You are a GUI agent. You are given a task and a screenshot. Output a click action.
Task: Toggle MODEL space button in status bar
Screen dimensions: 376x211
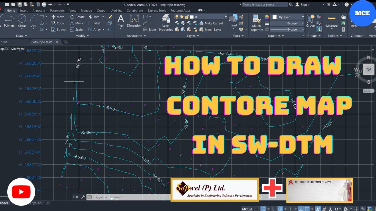click(x=247, y=209)
